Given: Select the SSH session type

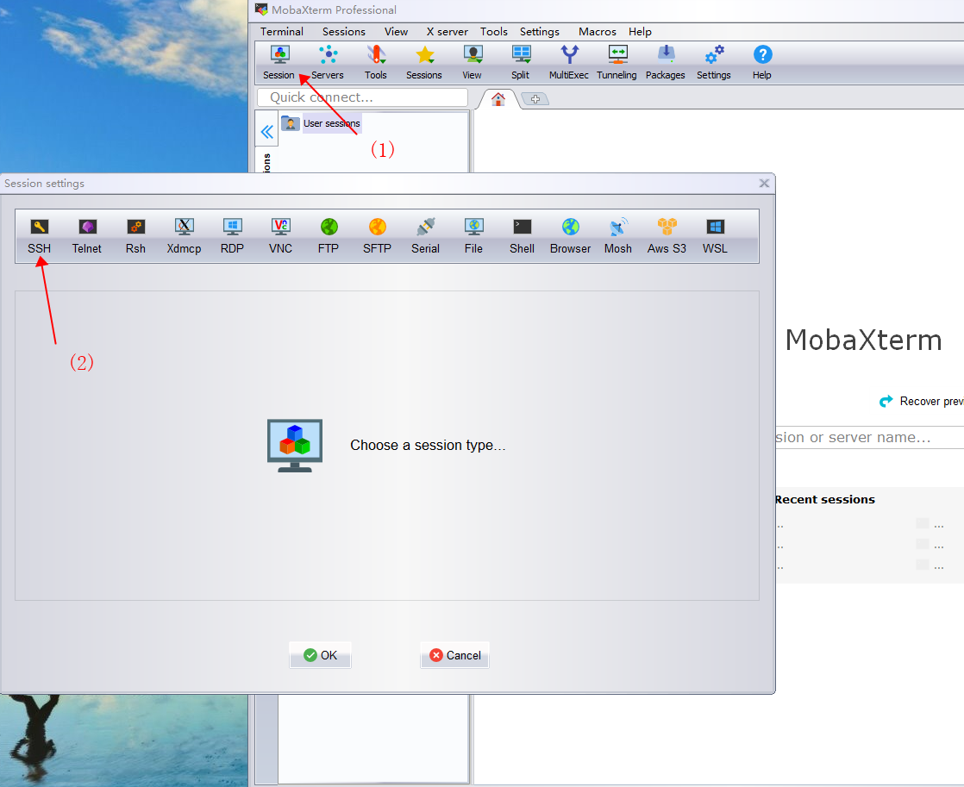Looking at the screenshot, I should click(39, 233).
